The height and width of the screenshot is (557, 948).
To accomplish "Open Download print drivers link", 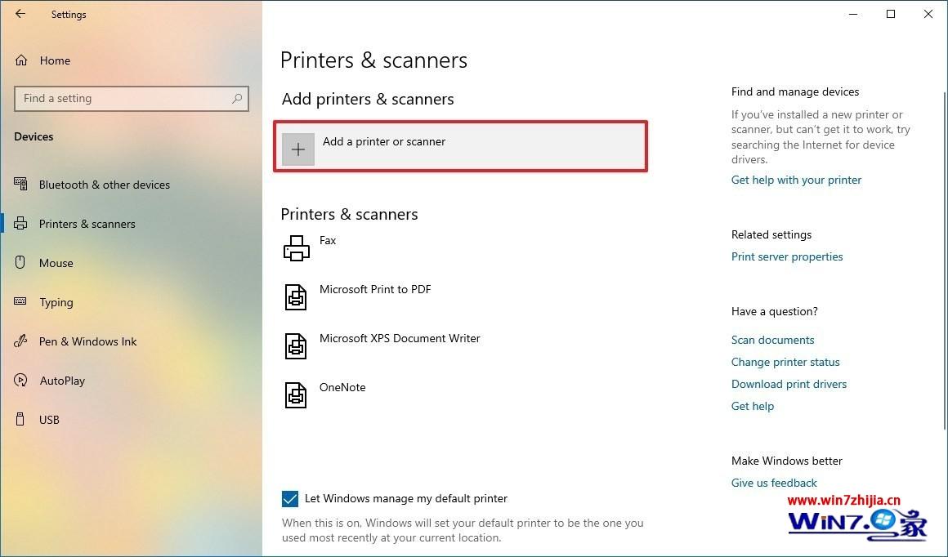I will point(789,384).
